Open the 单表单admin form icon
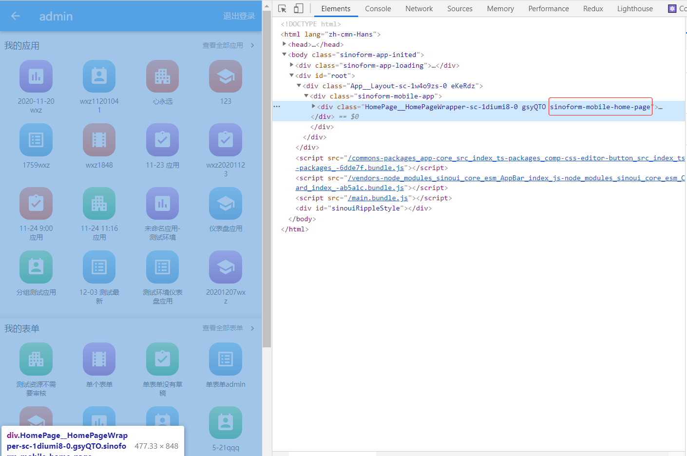The width and height of the screenshot is (687, 456). pos(226,359)
